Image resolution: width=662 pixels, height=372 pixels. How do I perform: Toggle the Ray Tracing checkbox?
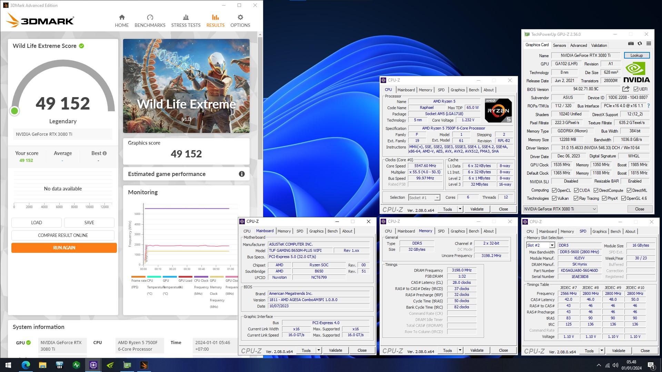576,198
